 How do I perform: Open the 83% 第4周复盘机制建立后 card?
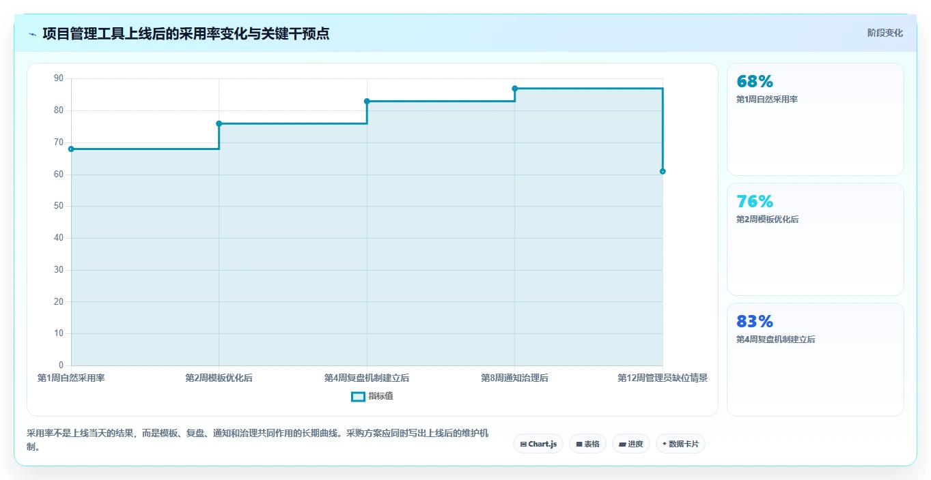point(816,359)
